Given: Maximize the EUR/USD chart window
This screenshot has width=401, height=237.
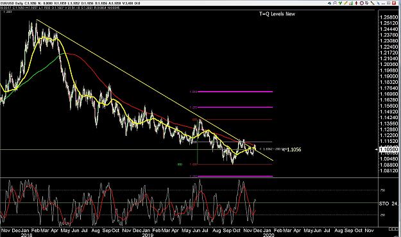Looking at the screenshot, I should [x=389, y=3].
